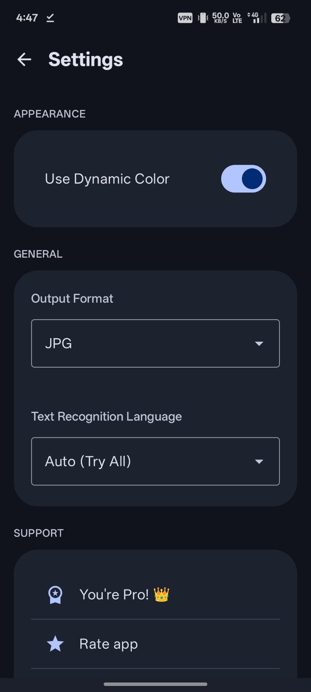Tap the star icon beside Rate app
The image size is (311, 692).
(55, 644)
